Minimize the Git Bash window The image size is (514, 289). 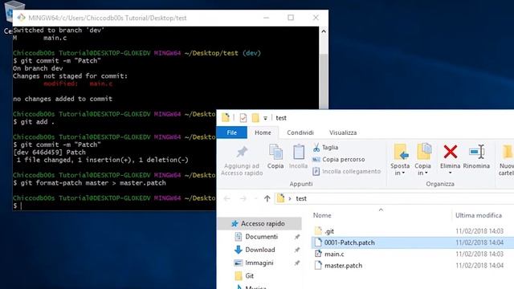click(266, 18)
